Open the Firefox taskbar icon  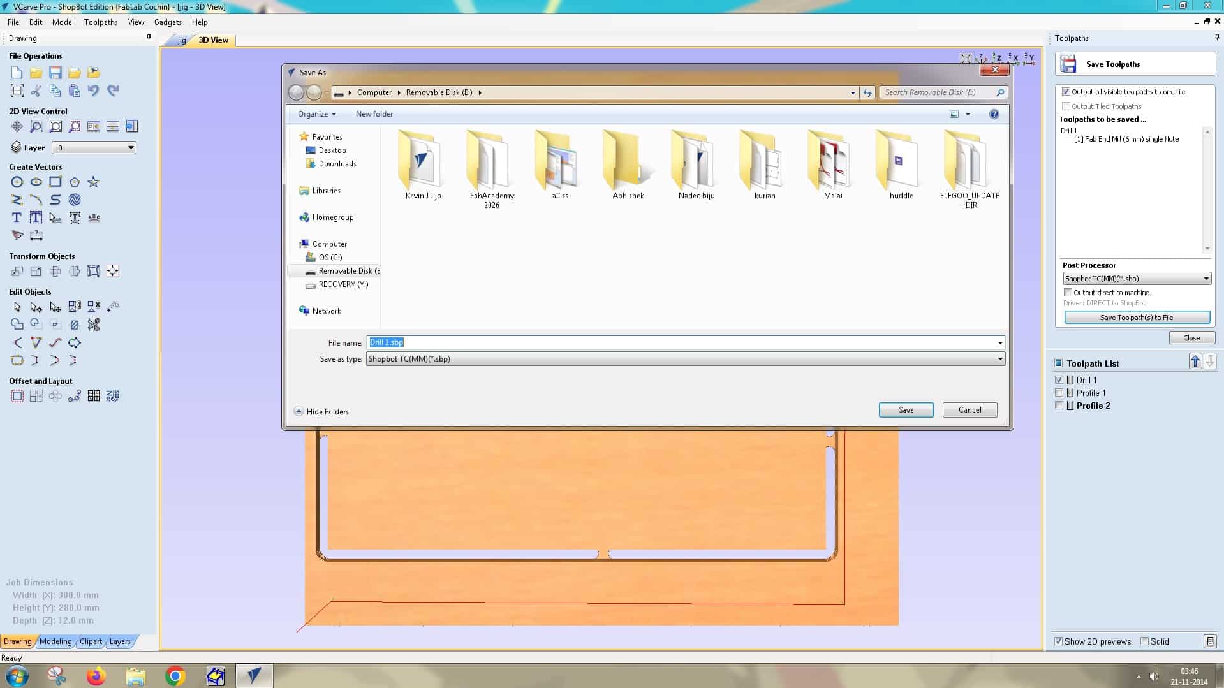[96, 676]
